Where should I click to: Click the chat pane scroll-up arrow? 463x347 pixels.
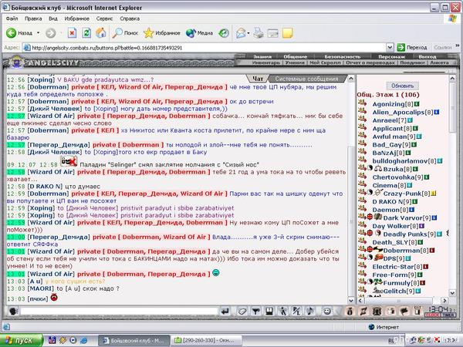351,78
